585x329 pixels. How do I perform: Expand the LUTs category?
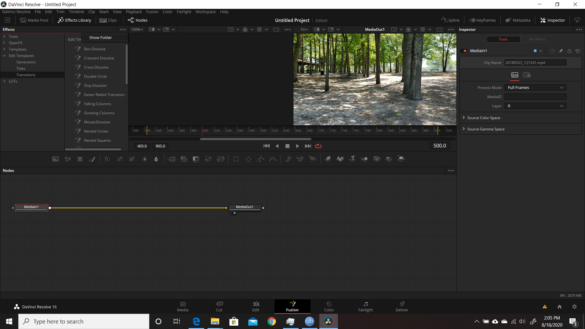[4, 81]
